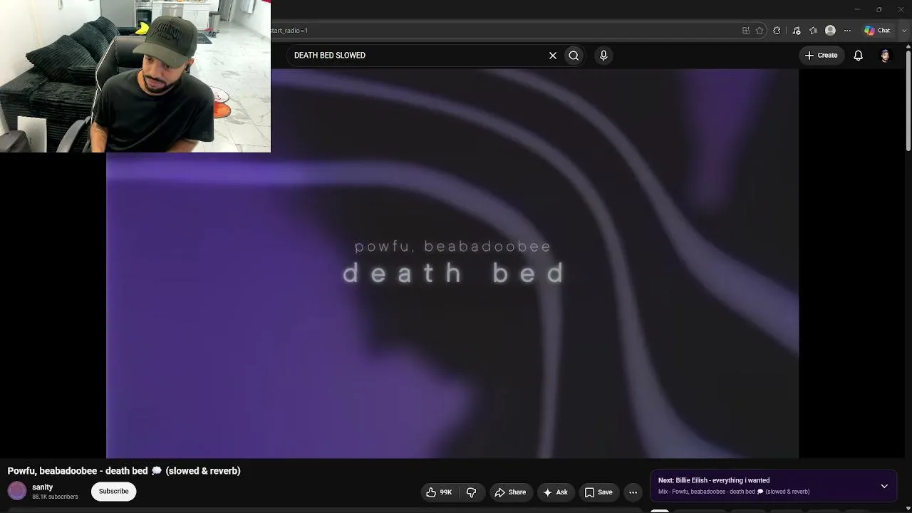Click inside the DEATH BED SLOWED search field
Viewport: 912px width, 513px height.
(417, 56)
